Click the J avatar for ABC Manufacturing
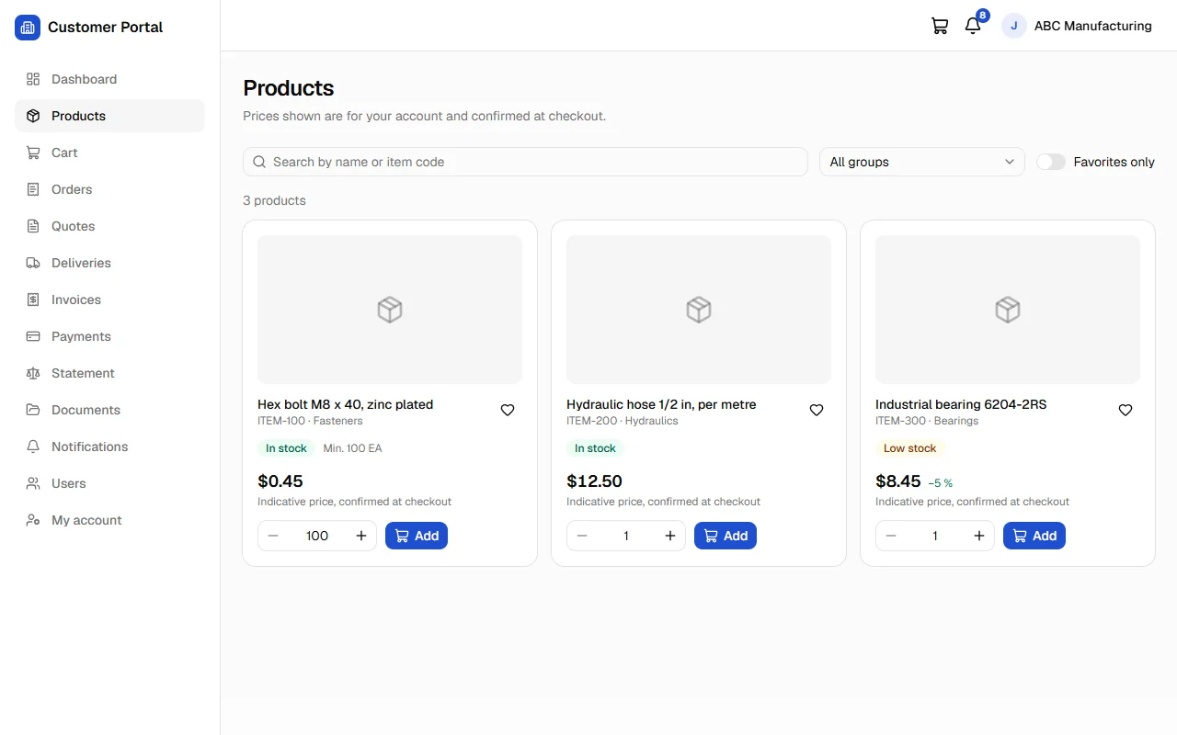This screenshot has height=735, width=1177. pos(1014,26)
